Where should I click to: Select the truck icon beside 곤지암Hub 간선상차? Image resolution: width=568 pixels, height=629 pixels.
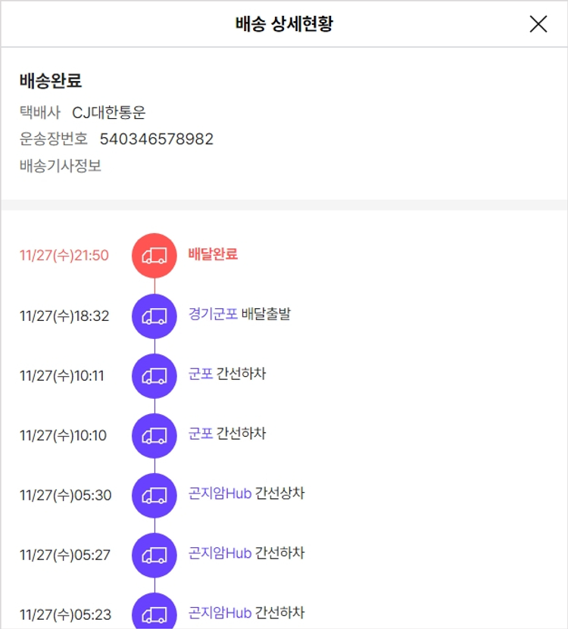pos(154,495)
